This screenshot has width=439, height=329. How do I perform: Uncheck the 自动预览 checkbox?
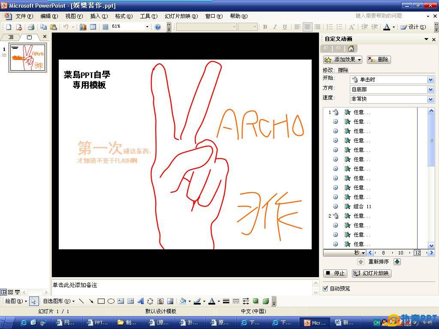tap(325, 288)
